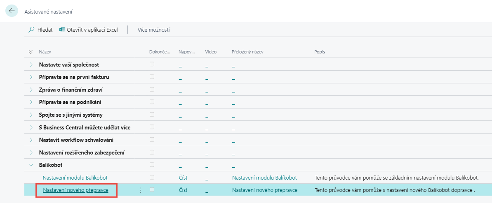Screen dimensions: 492x203
Task: Toggle checkbox for Zpráva o finančním zdraví
Action: [x=152, y=90]
